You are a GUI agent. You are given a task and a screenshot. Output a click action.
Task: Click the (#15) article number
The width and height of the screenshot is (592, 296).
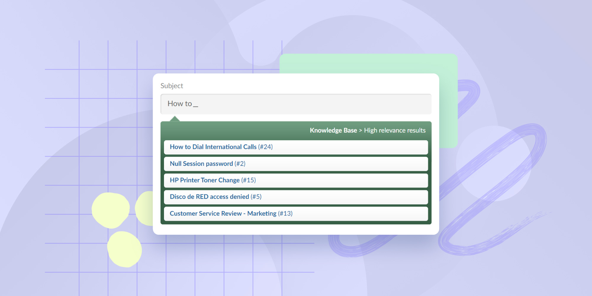click(248, 180)
